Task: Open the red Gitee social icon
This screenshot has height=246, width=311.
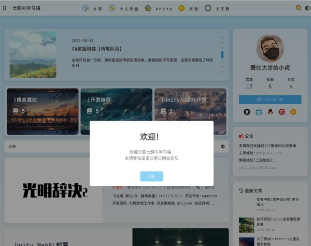Action: point(281,112)
